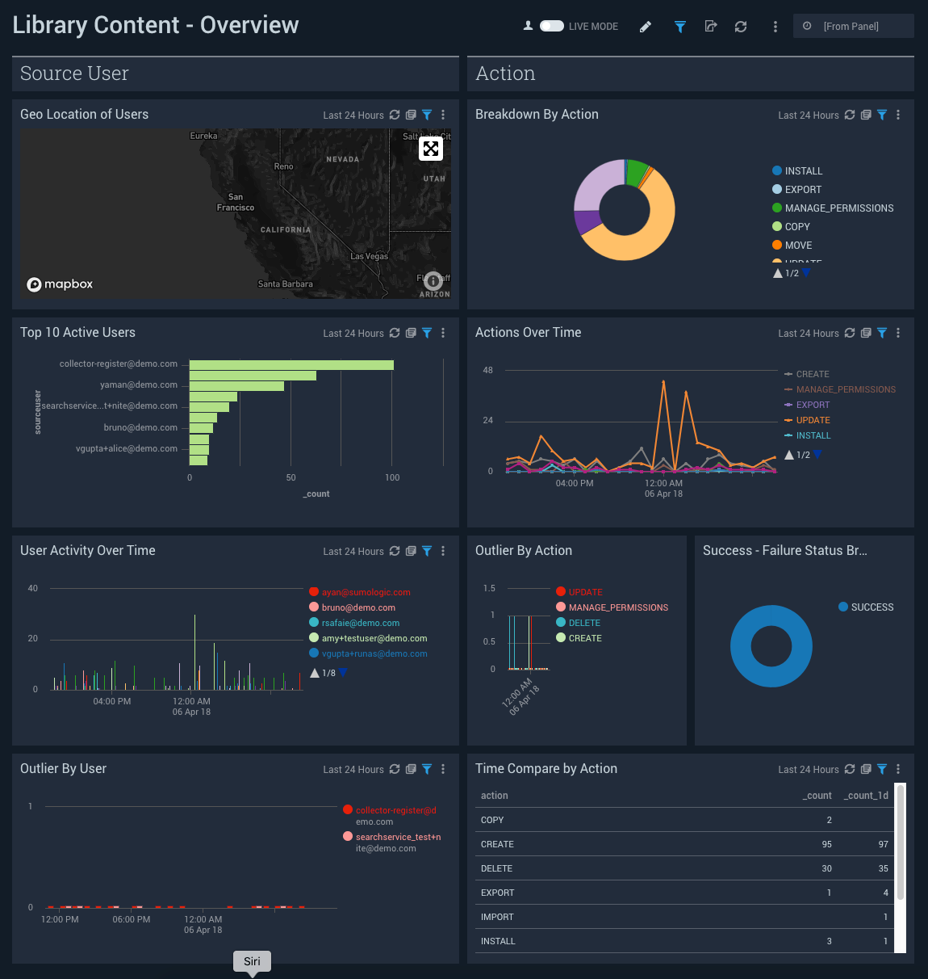Image resolution: width=928 pixels, height=979 pixels.
Task: Click the SUCCESS legend color swatch
Action: (843, 607)
